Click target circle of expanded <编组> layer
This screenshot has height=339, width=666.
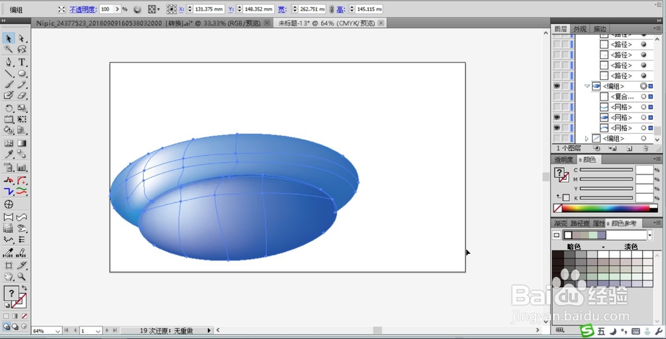tap(644, 86)
